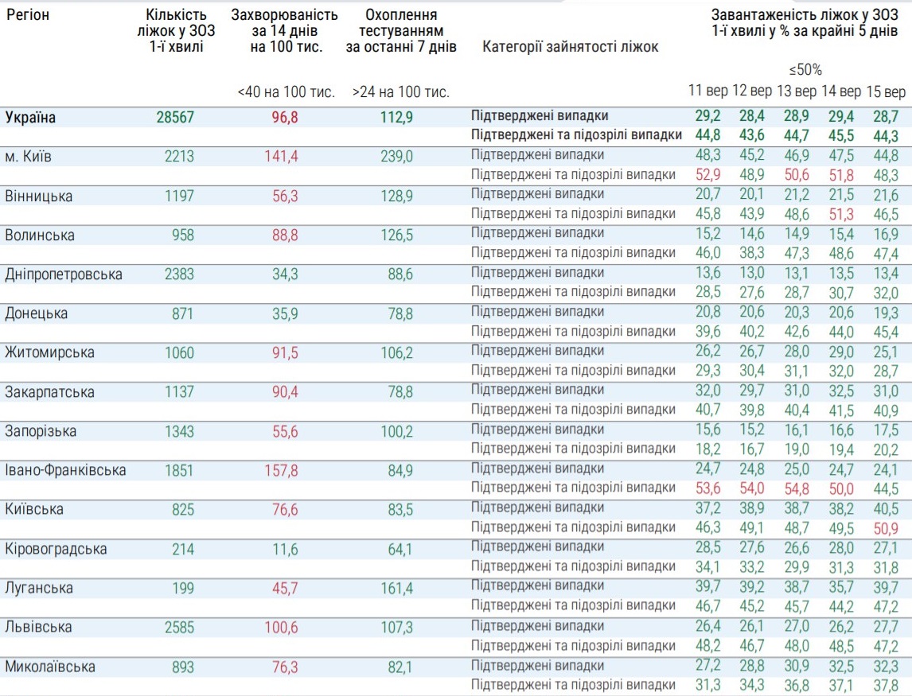The height and width of the screenshot is (696, 912).
Task: Select Kyiv city's testing coverage value 239,0
Action: coord(398,157)
